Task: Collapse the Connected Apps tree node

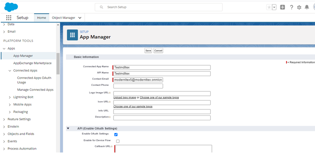Action: 10,71
